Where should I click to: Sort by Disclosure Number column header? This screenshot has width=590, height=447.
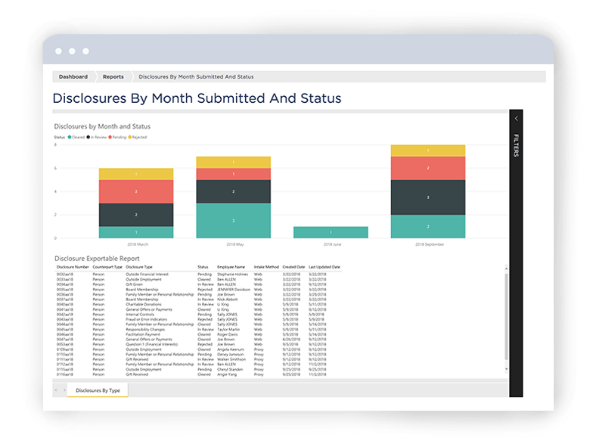73,267
